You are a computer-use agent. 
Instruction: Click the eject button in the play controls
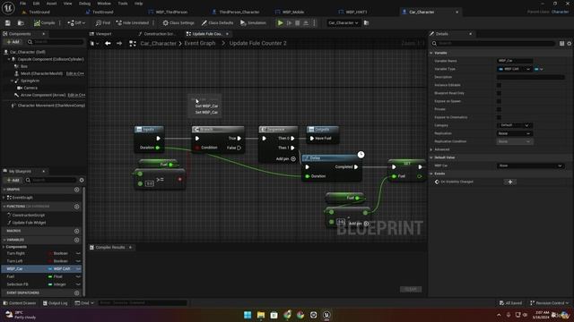[306, 23]
